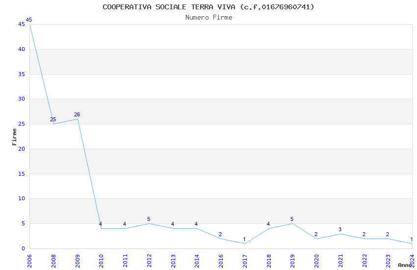Click the y-axis value 45

tap(22, 24)
